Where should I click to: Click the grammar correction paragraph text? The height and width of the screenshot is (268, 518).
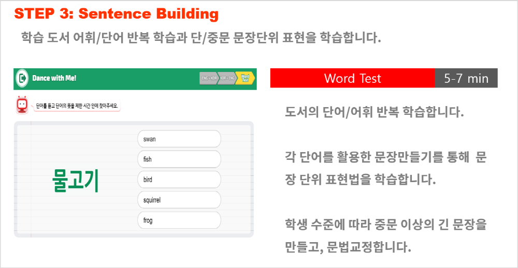(x=385, y=235)
